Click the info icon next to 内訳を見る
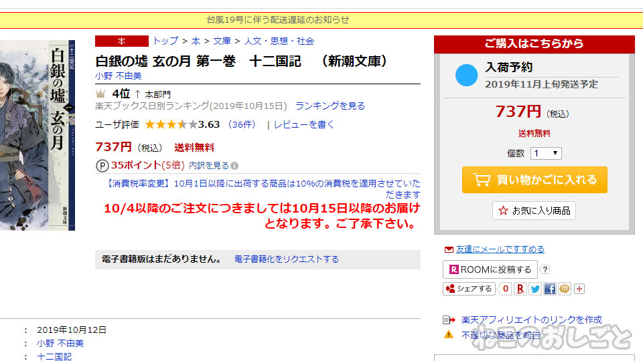643x361 pixels. click(x=234, y=166)
